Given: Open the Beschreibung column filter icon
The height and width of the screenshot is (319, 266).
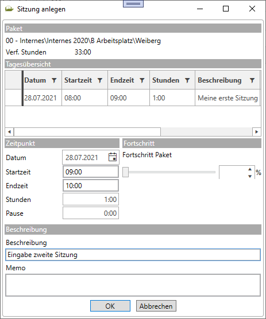Looking at the screenshot, I should (252, 80).
